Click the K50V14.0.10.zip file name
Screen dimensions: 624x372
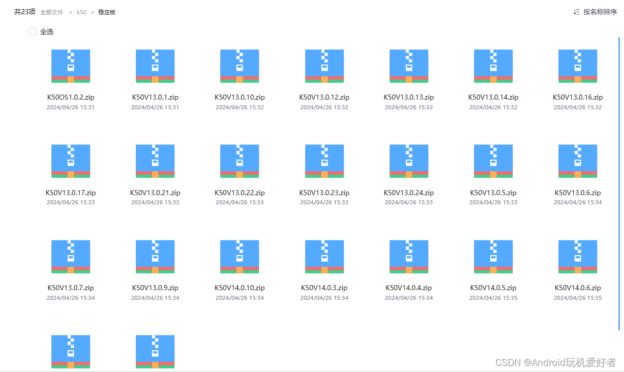pos(240,288)
